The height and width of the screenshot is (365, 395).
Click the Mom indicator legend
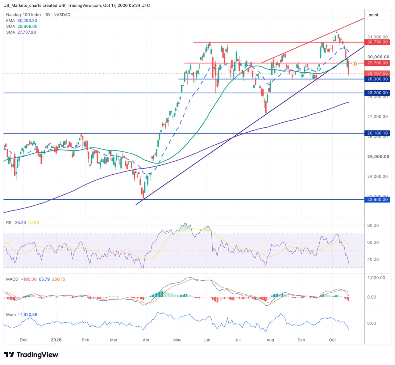(22, 314)
